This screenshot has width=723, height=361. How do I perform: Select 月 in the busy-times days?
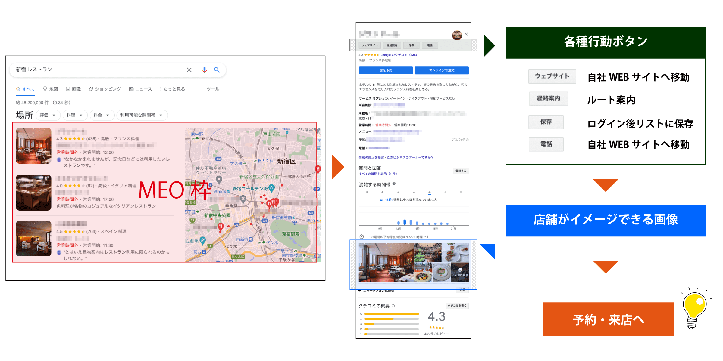tap(367, 193)
